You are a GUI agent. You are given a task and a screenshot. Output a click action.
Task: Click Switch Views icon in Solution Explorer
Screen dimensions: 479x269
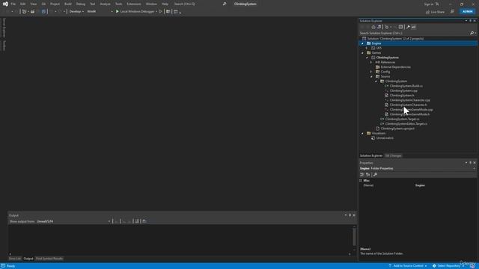[379, 27]
